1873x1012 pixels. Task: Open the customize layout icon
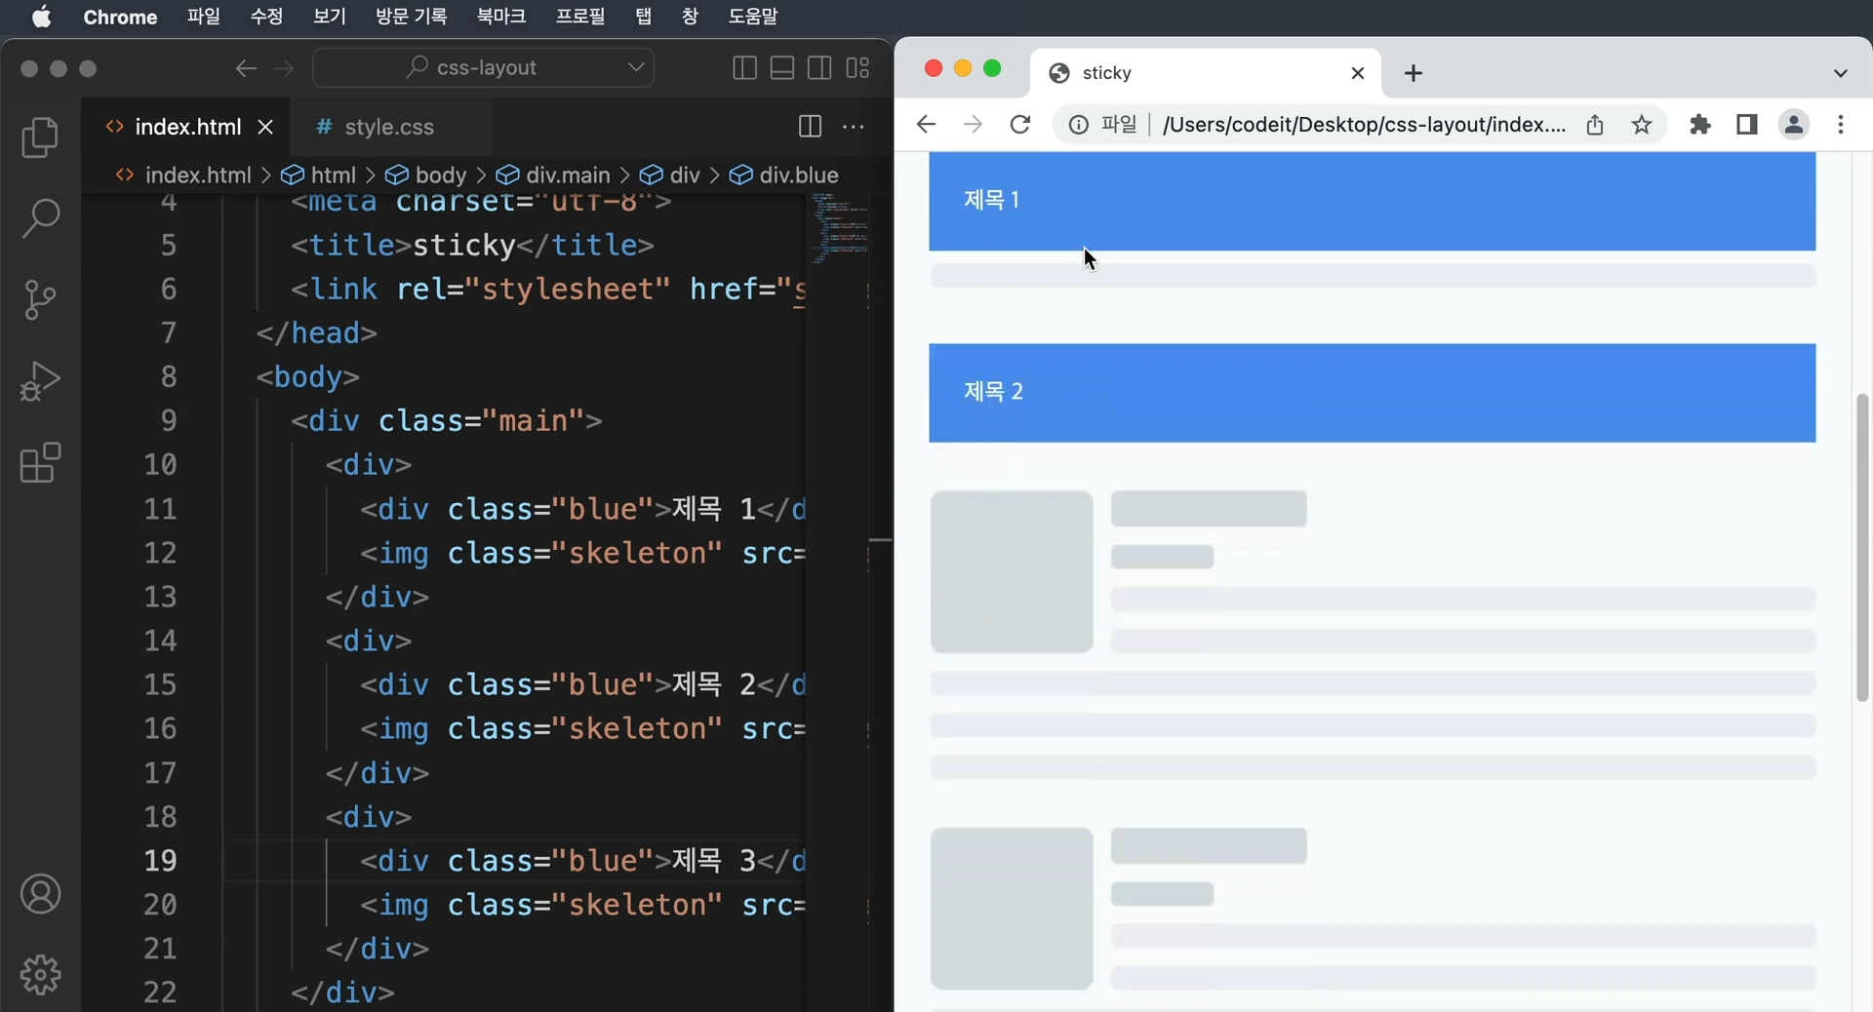click(x=857, y=68)
